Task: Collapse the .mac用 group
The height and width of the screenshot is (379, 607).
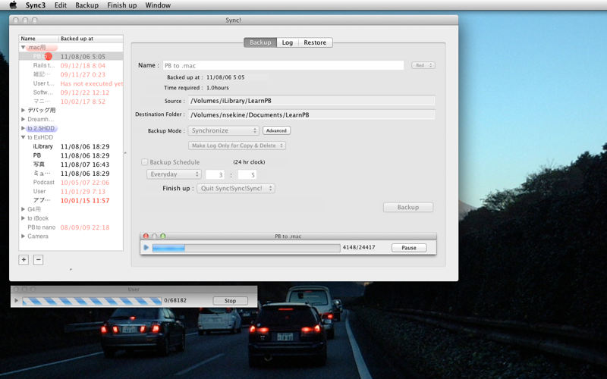Action: [23, 47]
